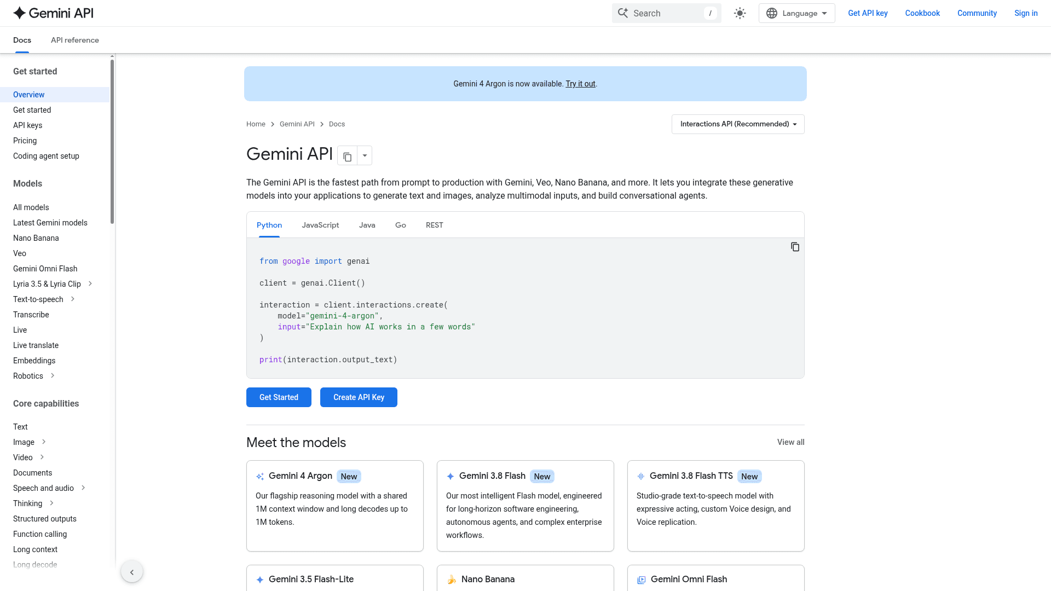The width and height of the screenshot is (1051, 591).
Task: Click the Nano Banana banana icon
Action: point(452,580)
